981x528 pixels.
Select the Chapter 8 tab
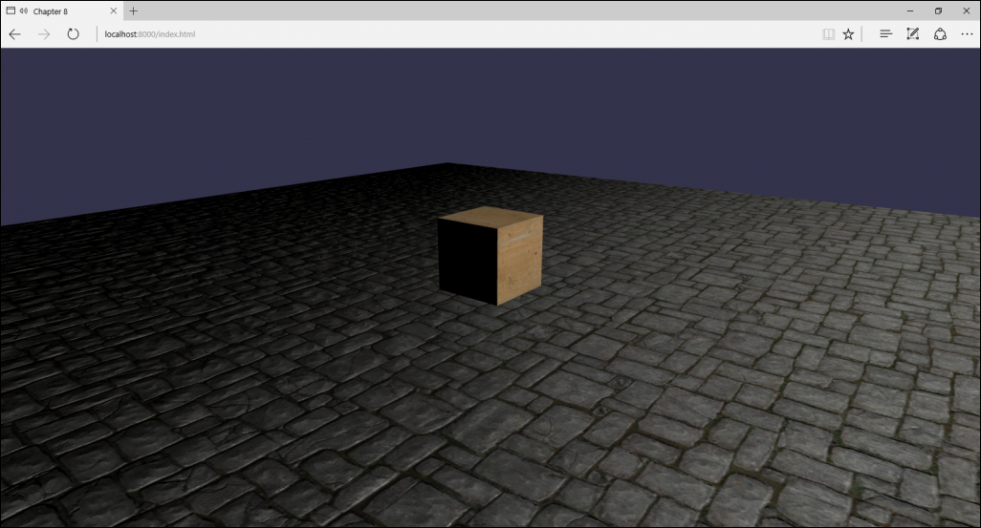(57, 11)
